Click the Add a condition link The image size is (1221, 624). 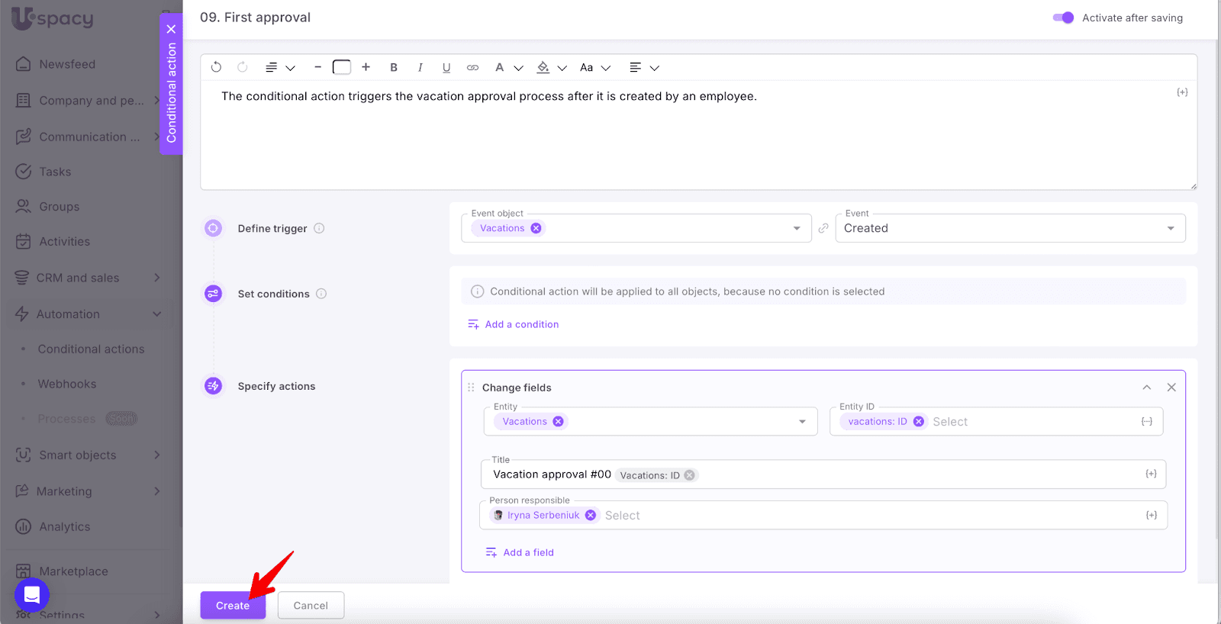(522, 324)
